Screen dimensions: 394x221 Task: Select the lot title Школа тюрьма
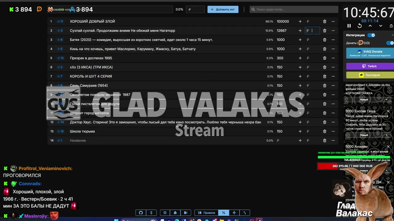tap(82, 131)
